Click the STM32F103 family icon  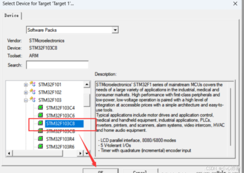33,100
